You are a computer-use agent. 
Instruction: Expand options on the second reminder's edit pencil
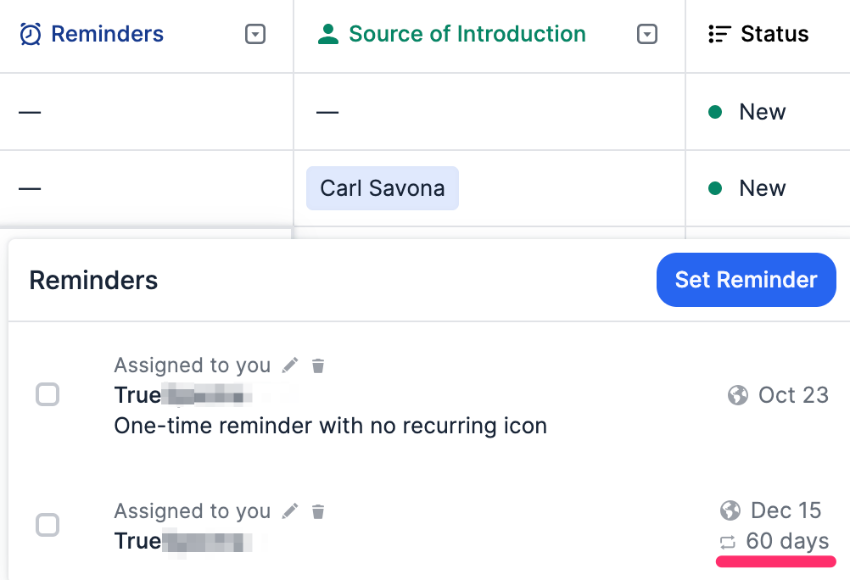pos(289,510)
